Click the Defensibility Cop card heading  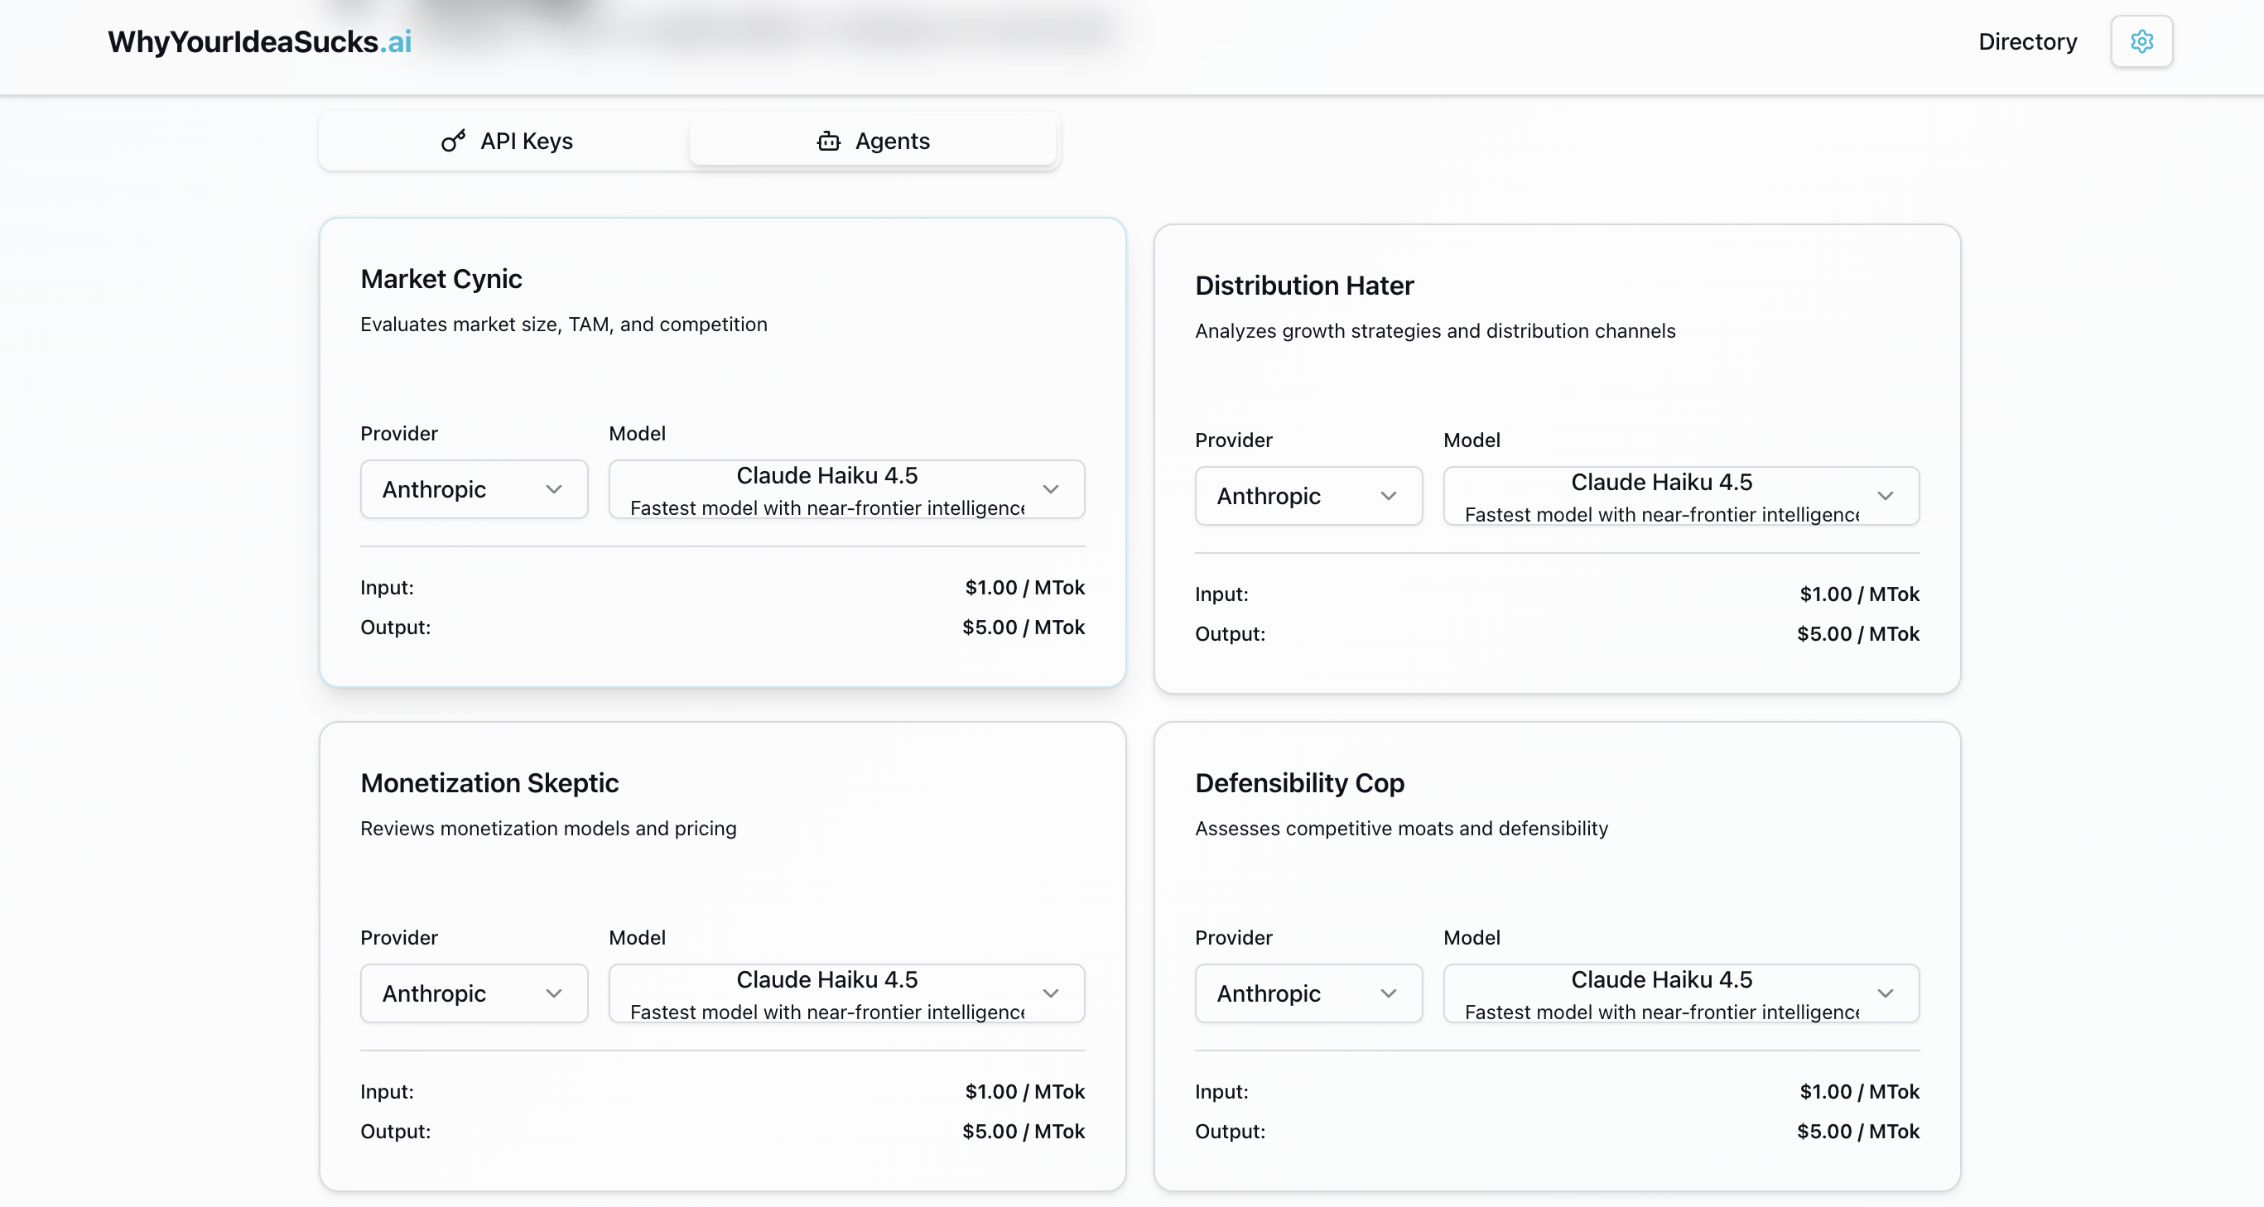(x=1299, y=782)
